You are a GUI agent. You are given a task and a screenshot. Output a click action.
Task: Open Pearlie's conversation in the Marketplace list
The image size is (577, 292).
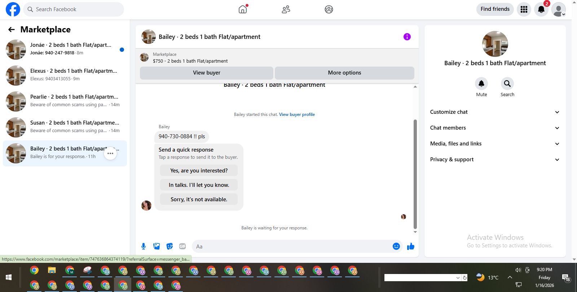[65, 102]
